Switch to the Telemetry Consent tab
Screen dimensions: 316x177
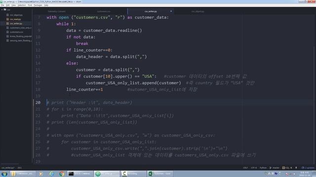pyautogui.click(x=57, y=11)
